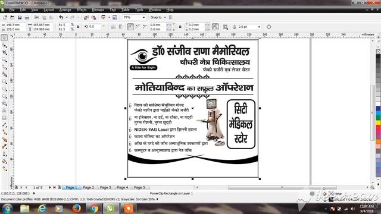Click the Import icon
The width and height of the screenshot is (381, 214).
[86, 17]
